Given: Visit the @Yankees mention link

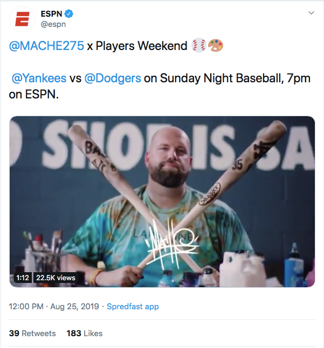Looking at the screenshot, I should (x=39, y=78).
